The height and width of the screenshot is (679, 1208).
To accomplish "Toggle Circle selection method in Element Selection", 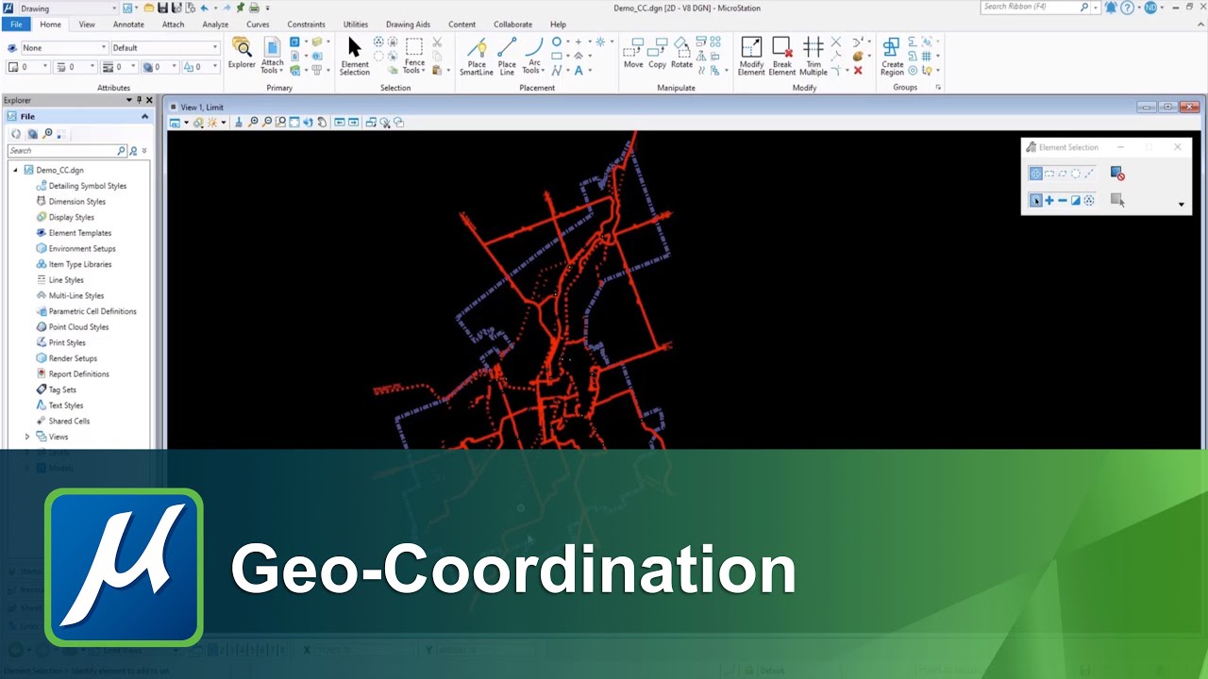I will [x=1075, y=174].
